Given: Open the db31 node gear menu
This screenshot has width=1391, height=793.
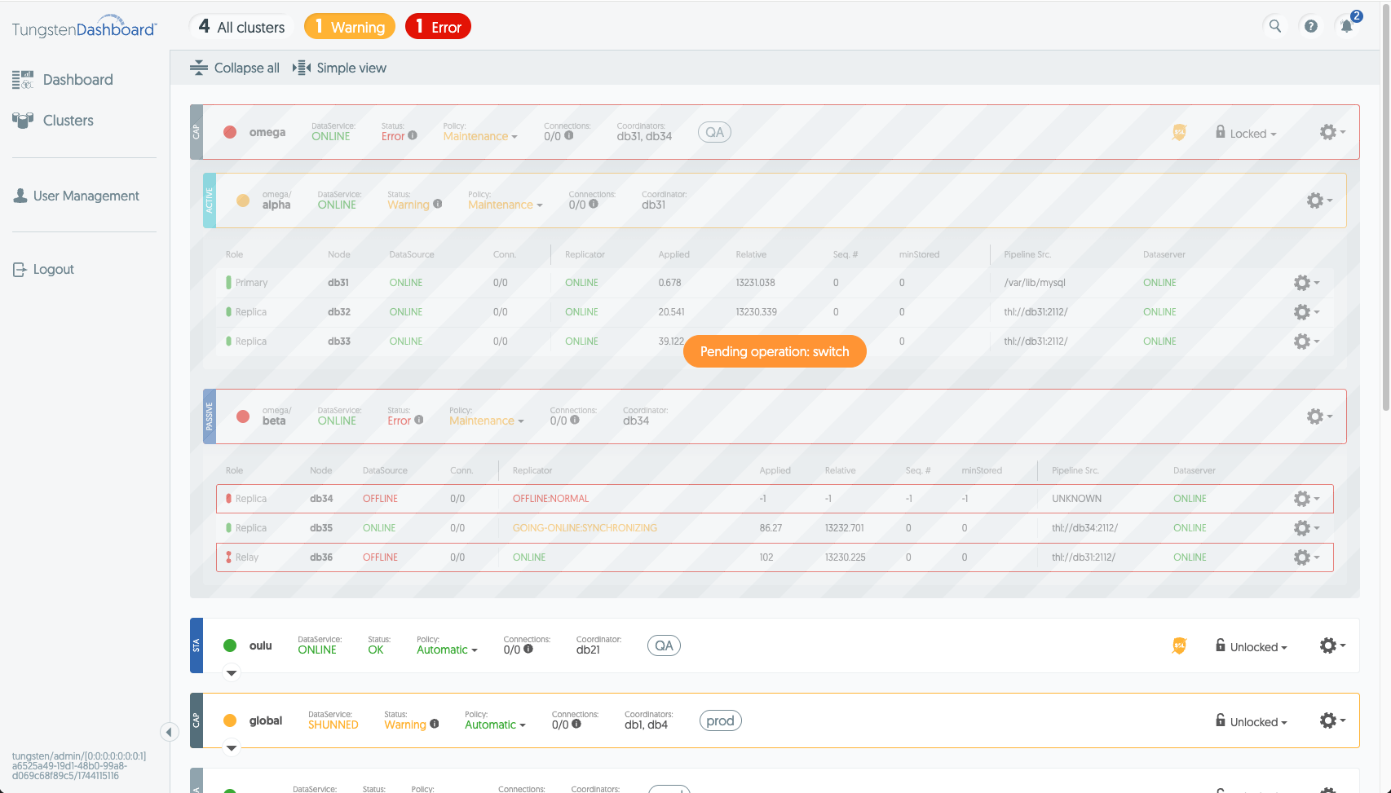Looking at the screenshot, I should pyautogui.click(x=1306, y=283).
